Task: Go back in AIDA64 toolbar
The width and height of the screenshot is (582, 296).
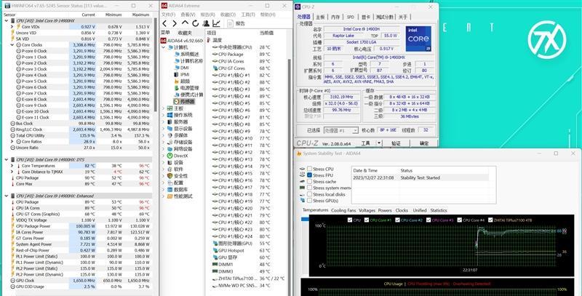Action: [x=165, y=24]
